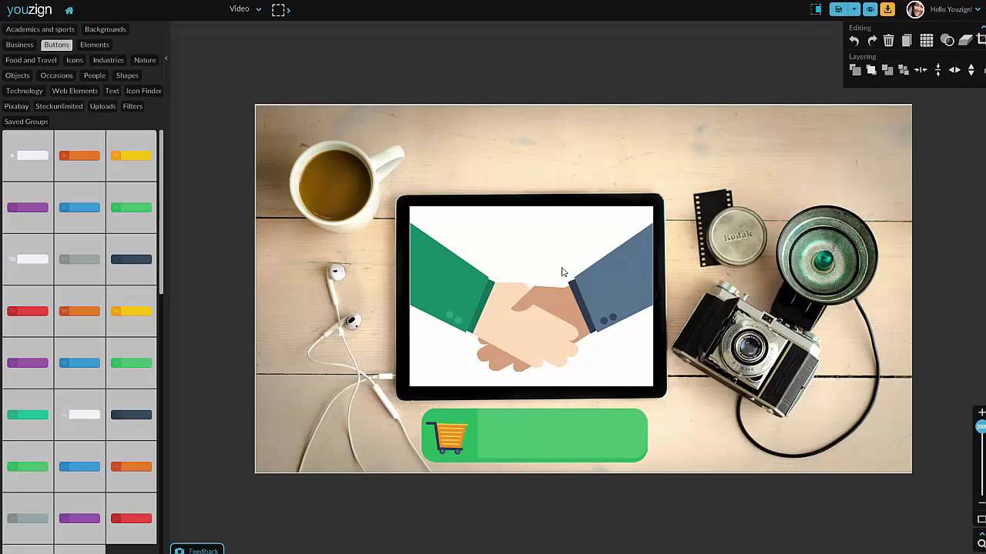Screen dimensions: 986x554
Task: Download the design with the orange button
Action: [x=888, y=9]
